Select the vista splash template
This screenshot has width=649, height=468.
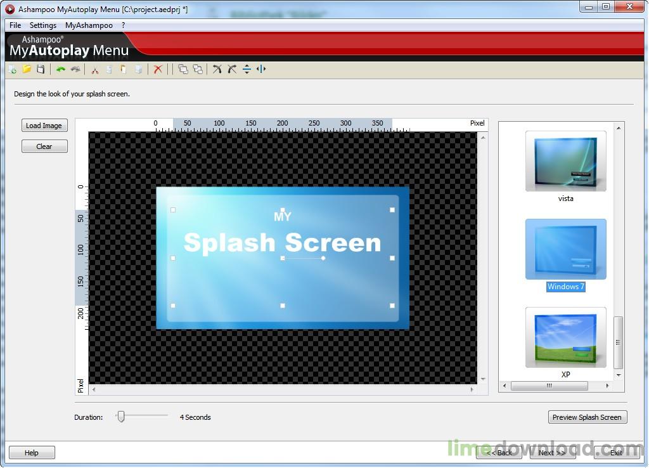coord(565,160)
